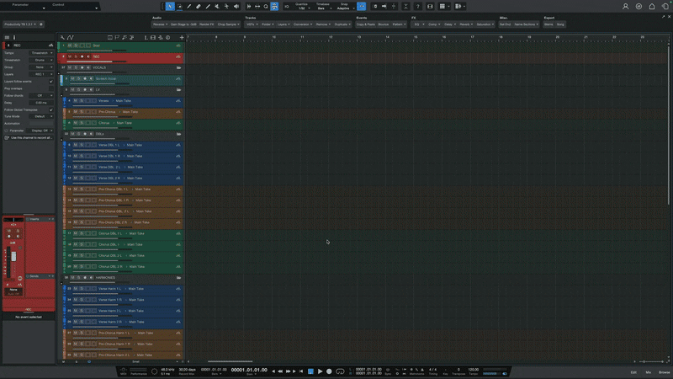Show automation curve icon above track list

point(71,37)
